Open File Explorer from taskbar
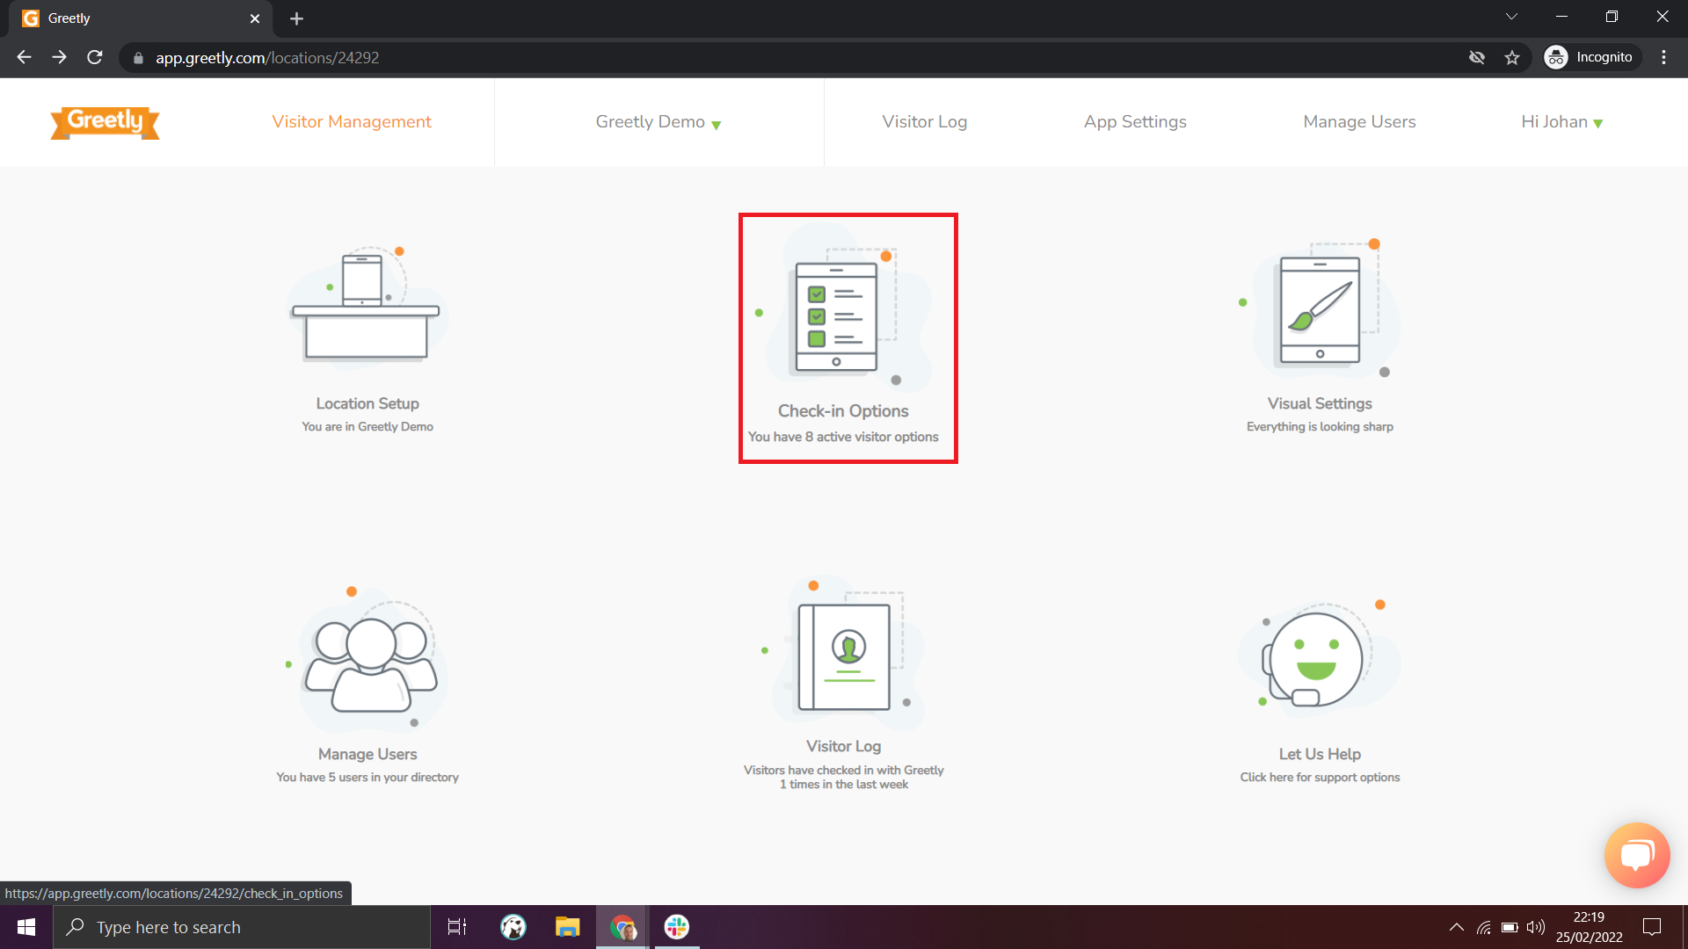 (567, 927)
